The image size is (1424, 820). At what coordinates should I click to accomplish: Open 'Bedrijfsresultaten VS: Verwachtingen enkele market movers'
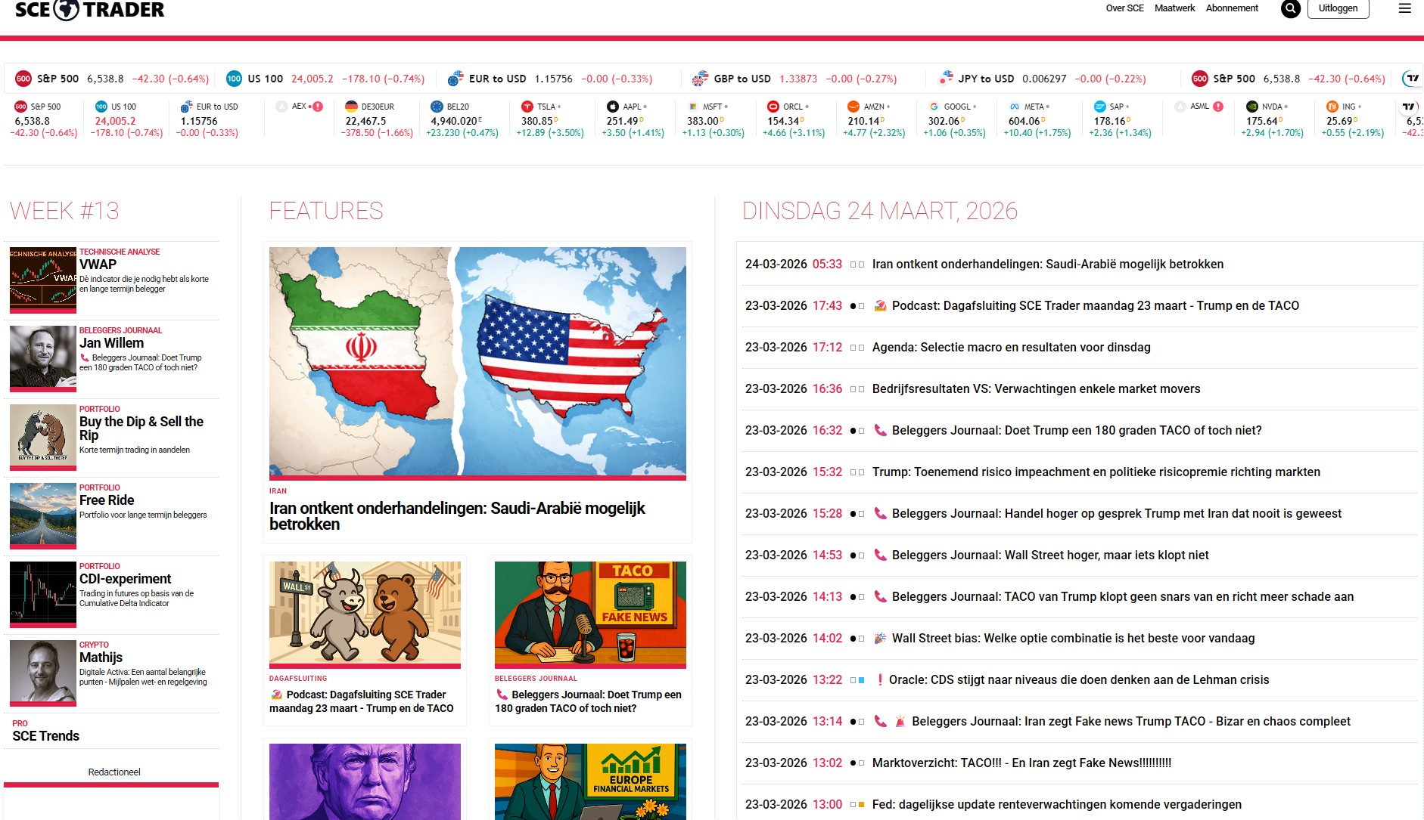1036,389
